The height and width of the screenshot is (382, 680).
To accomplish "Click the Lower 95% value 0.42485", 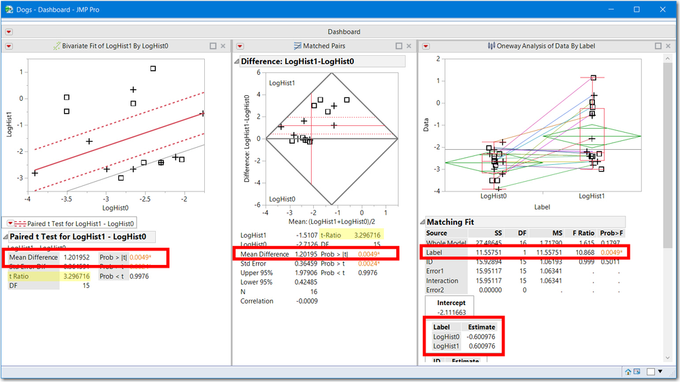I will pos(306,282).
